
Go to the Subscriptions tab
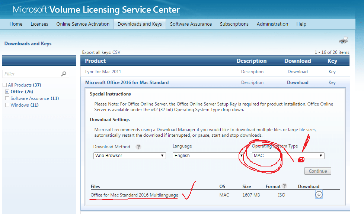click(234, 24)
